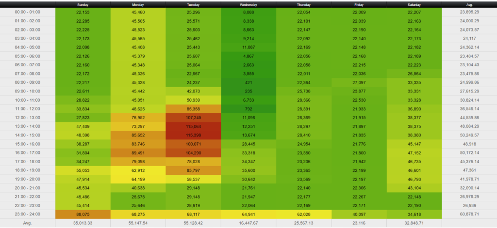Select the row average 50,249.57
Screen dimensions: 497x228
[469, 135]
